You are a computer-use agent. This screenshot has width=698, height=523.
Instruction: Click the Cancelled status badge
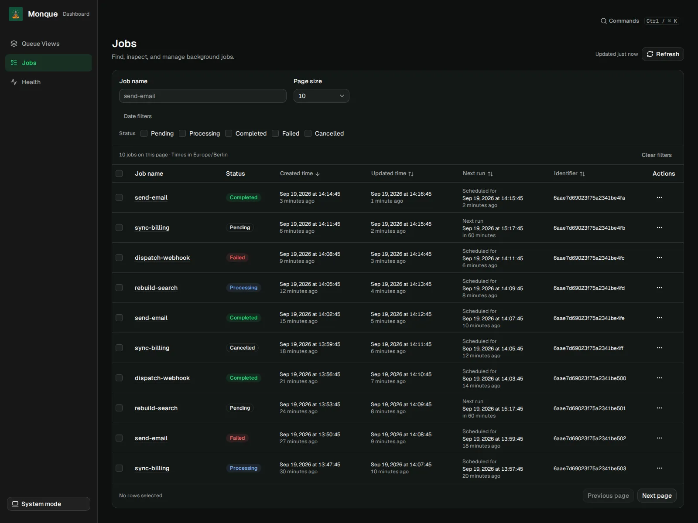click(x=242, y=348)
